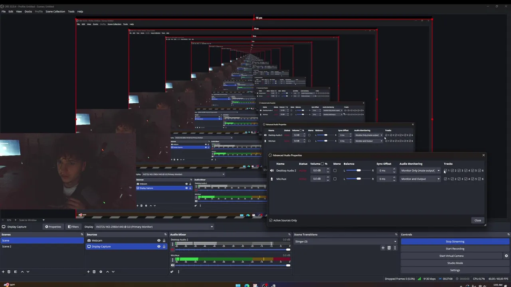Open advanced audio properties gears icon
This screenshot has height=287, width=511.
click(x=172, y=271)
